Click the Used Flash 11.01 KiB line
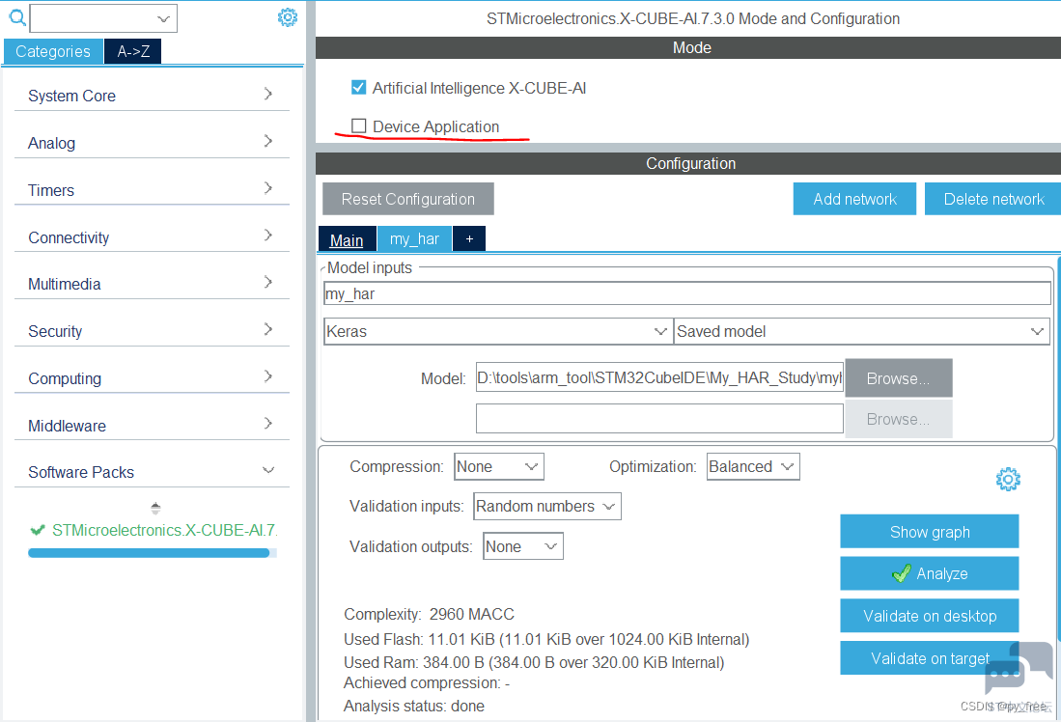Screen dimensions: 1061x722 point(546,639)
